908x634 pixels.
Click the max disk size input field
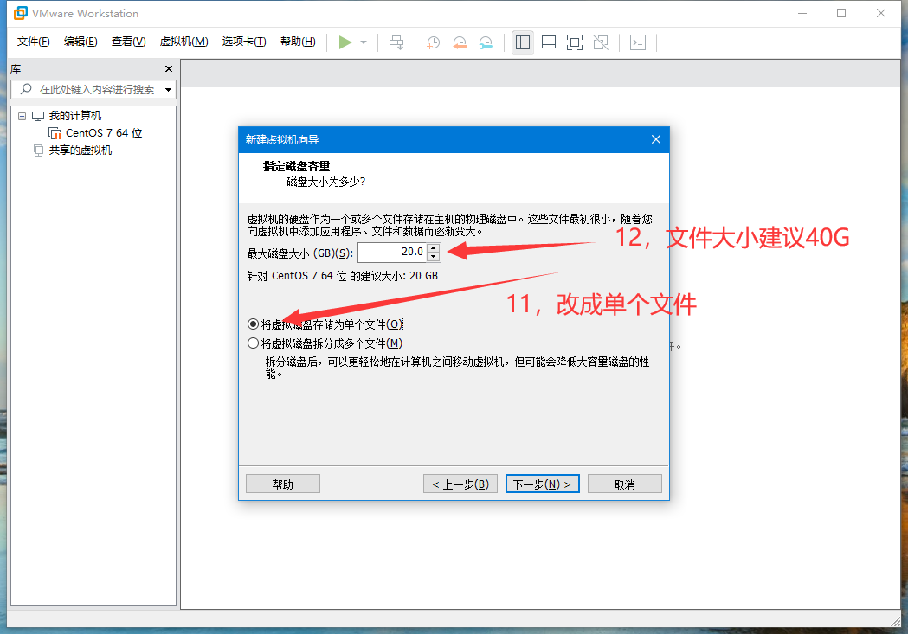point(391,253)
